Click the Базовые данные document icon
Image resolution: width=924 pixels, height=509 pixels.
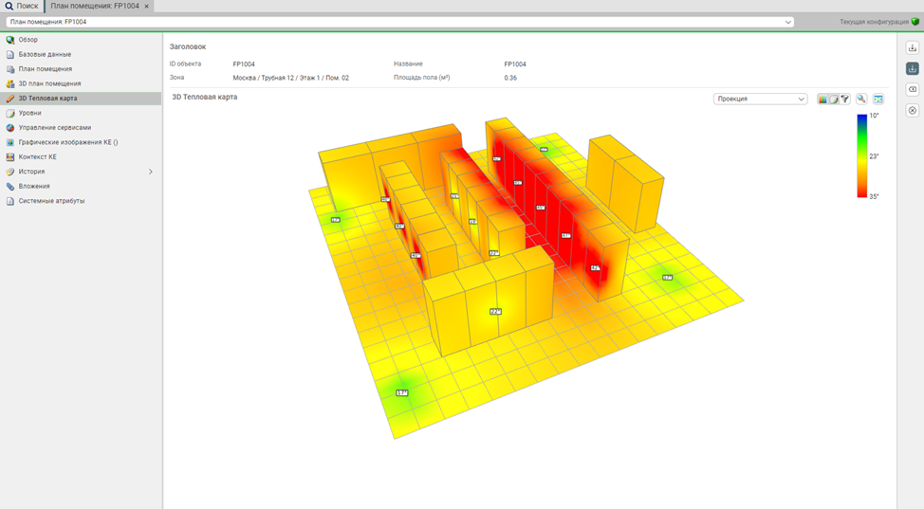tap(10, 55)
